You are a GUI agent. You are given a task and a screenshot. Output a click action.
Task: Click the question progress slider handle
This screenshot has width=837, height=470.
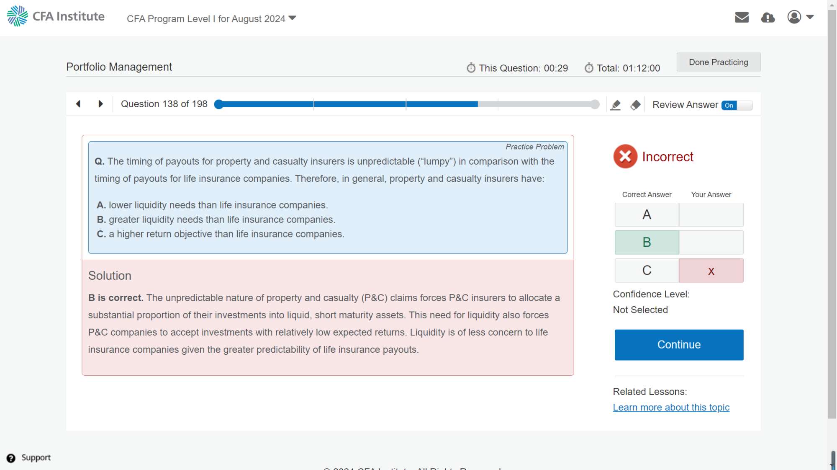click(218, 104)
